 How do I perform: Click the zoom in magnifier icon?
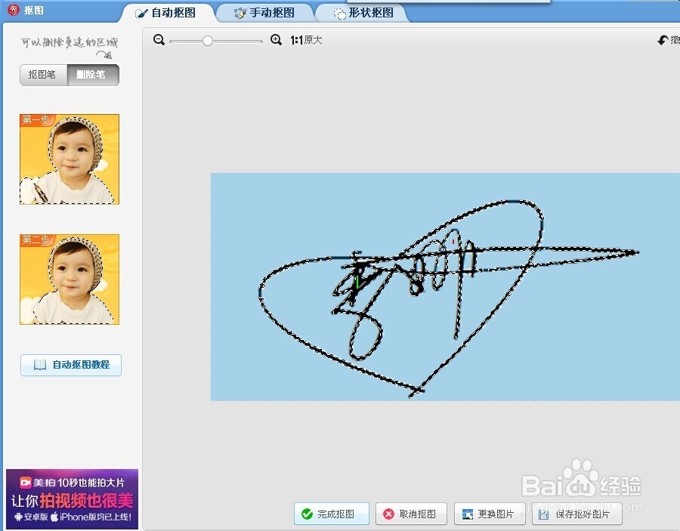pyautogui.click(x=276, y=40)
